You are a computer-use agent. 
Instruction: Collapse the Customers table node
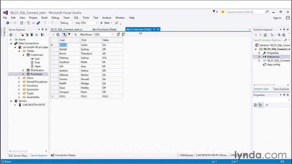[23, 55]
